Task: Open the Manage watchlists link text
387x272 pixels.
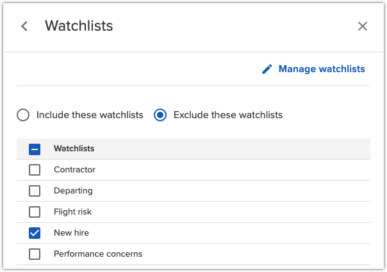Action: 322,69
